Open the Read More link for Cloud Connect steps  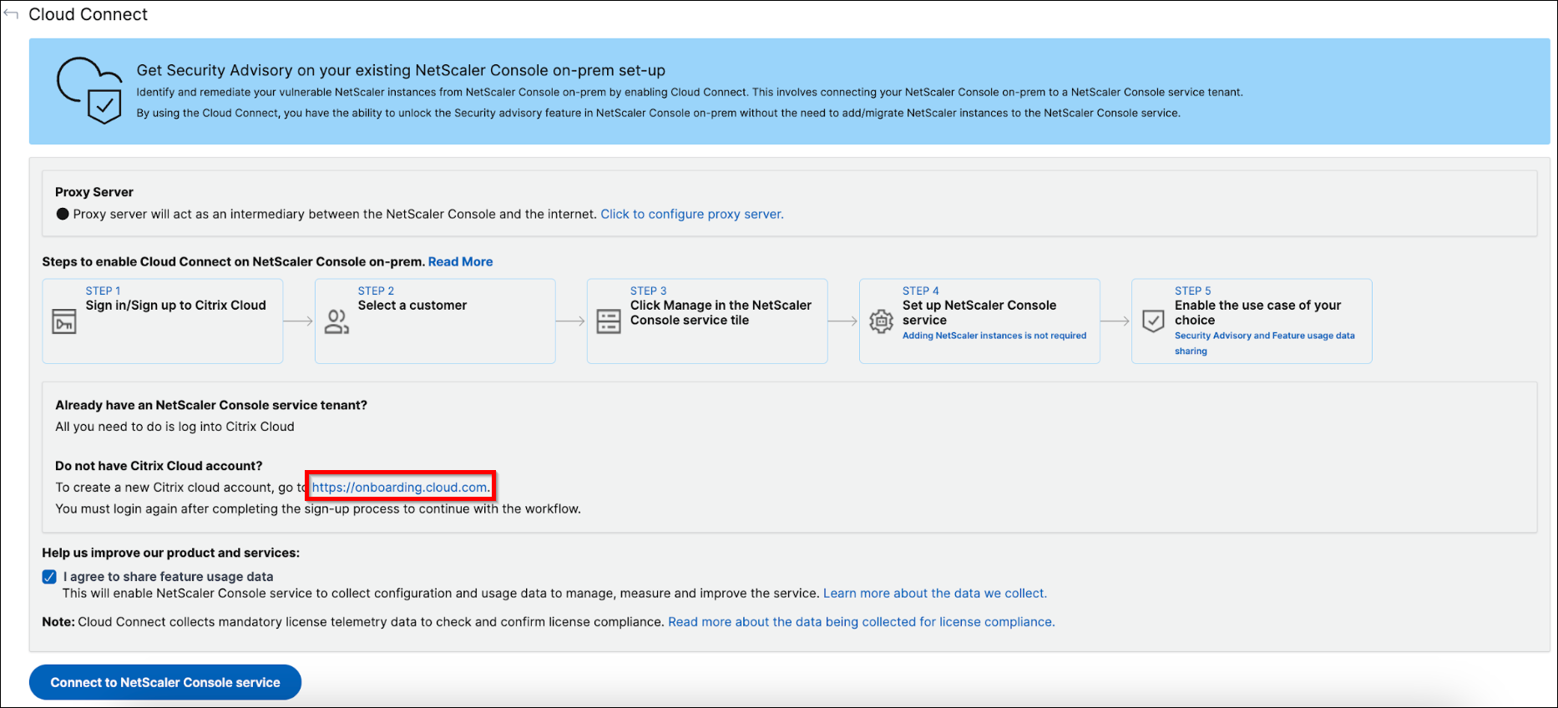click(460, 261)
